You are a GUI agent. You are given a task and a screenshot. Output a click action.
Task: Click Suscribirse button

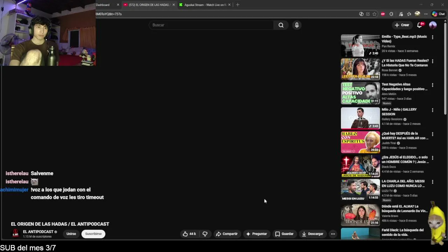coord(93,234)
